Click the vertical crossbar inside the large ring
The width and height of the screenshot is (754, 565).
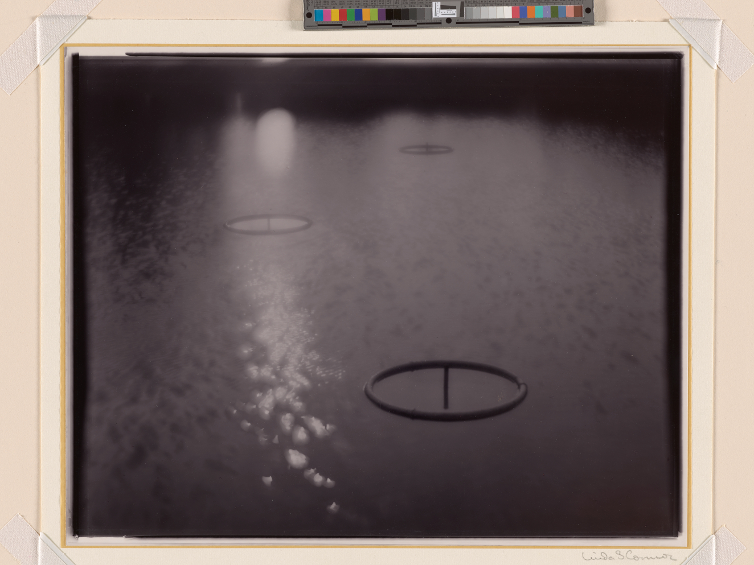[445, 388]
